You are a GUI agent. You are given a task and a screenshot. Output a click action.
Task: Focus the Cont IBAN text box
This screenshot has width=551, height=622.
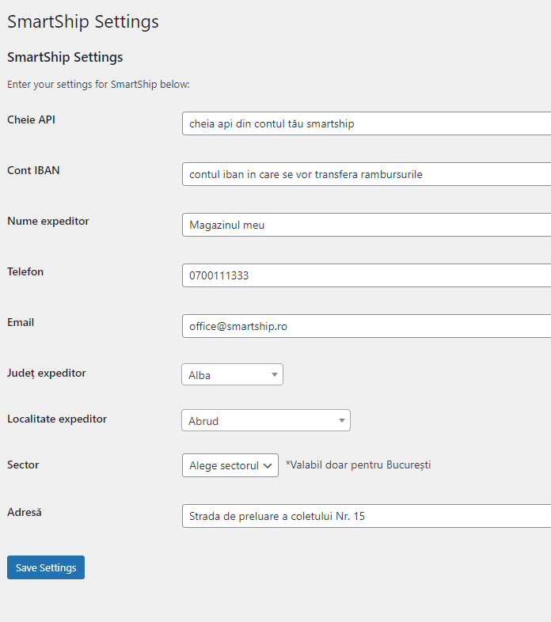point(366,174)
